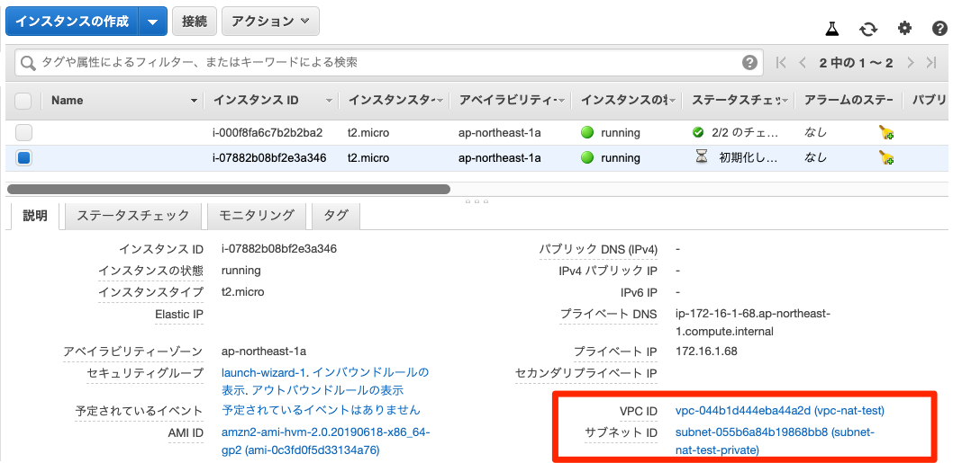Click the Elastic IP field label
This screenshot has height=463, width=953.
179,314
